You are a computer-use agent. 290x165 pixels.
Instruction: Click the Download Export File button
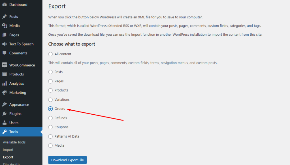point(67,160)
